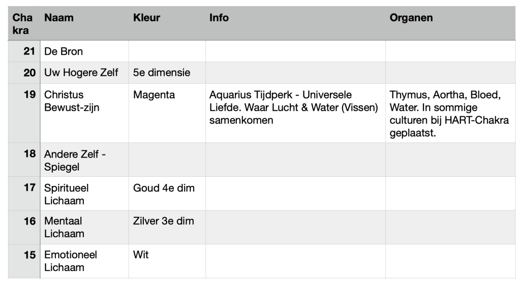Click the Wit color cell
The height and width of the screenshot is (283, 520).
click(x=141, y=255)
